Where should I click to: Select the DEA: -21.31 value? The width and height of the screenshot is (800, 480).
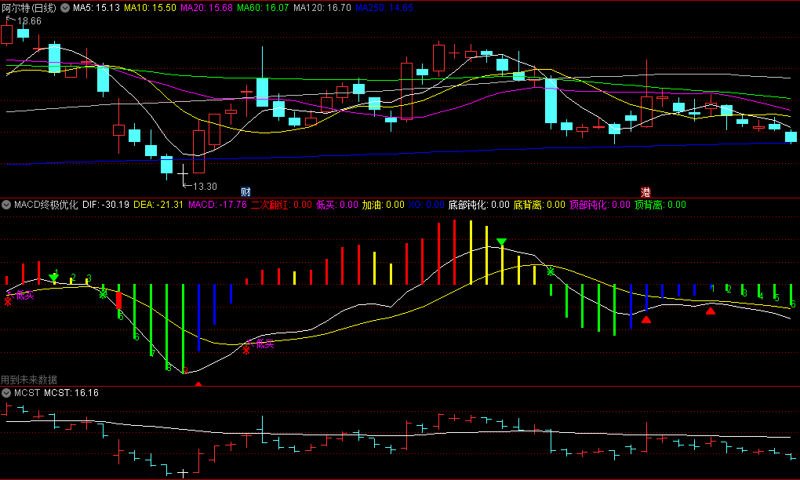[x=158, y=205]
